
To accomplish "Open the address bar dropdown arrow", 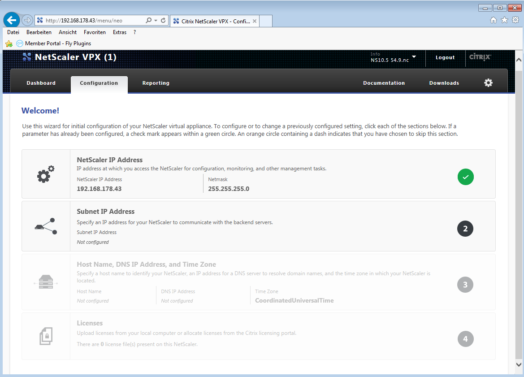I will pyautogui.click(x=156, y=20).
